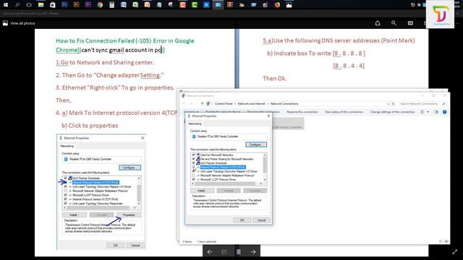Screen dimensions: 463x260
Task: Toggle the preview pane in Network Connections
Action: [x=436, y=112]
